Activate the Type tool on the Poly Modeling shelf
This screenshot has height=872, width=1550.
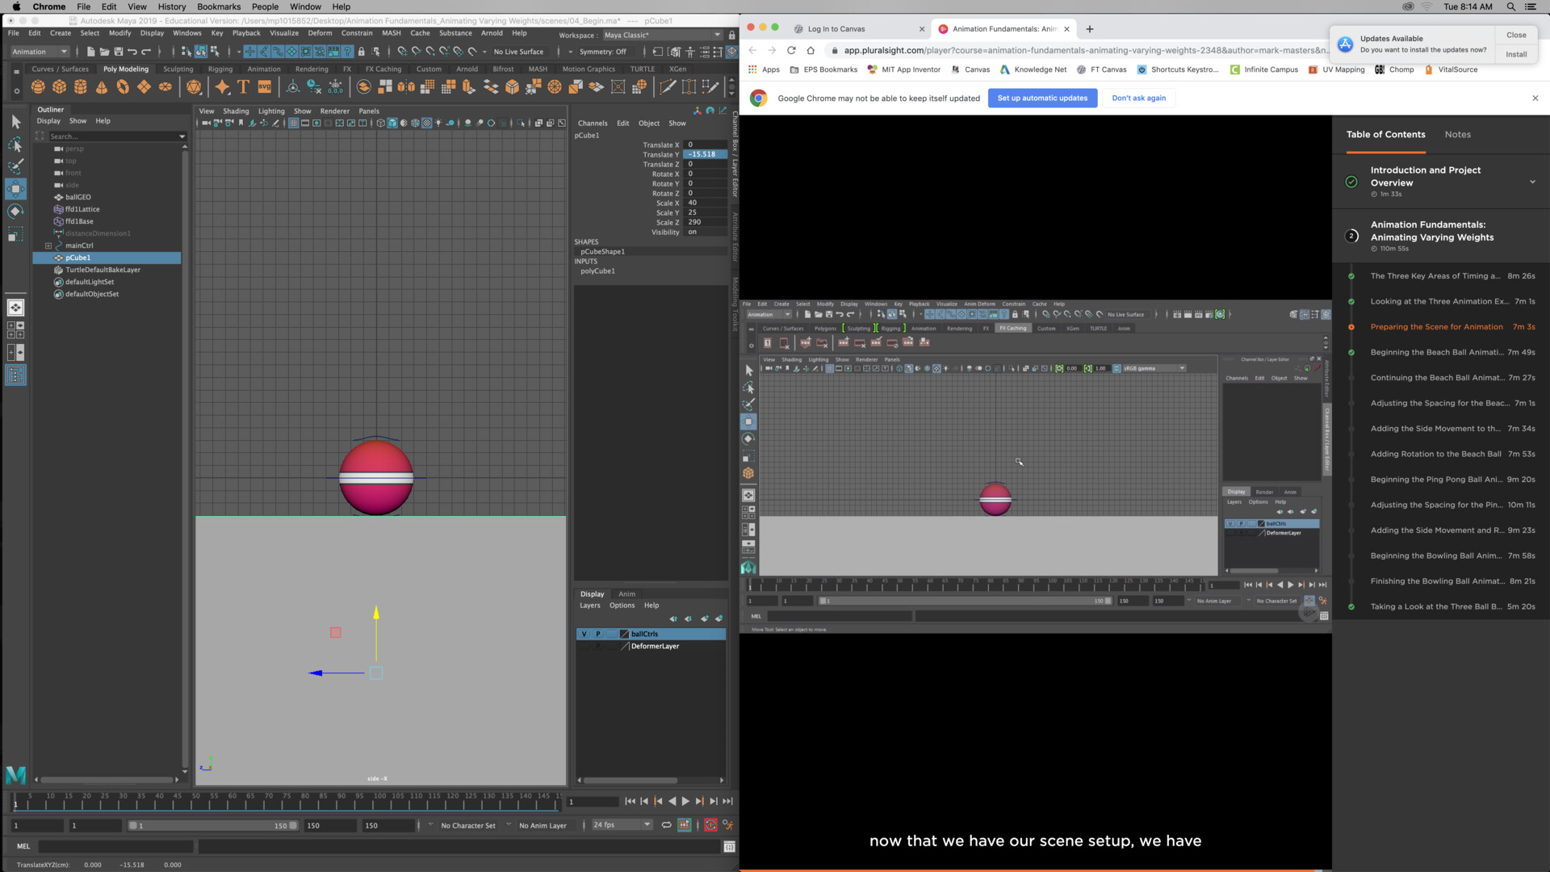(245, 86)
